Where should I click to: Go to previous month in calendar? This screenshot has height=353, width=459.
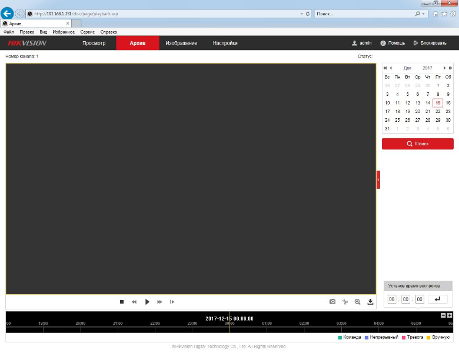(391, 68)
